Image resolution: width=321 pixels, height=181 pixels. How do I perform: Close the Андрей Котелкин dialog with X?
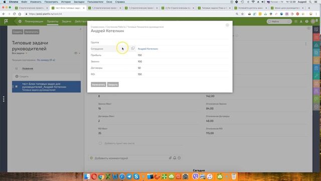tap(227, 25)
